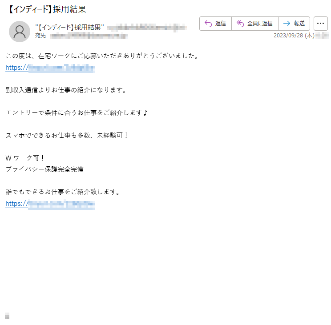Click the large email subject heading at the top
Screen dimensions: 331x325
tap(47, 9)
